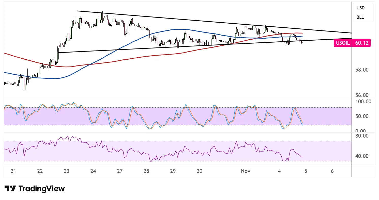
Task: Click date 24 on the time axis
Action: click(x=93, y=171)
